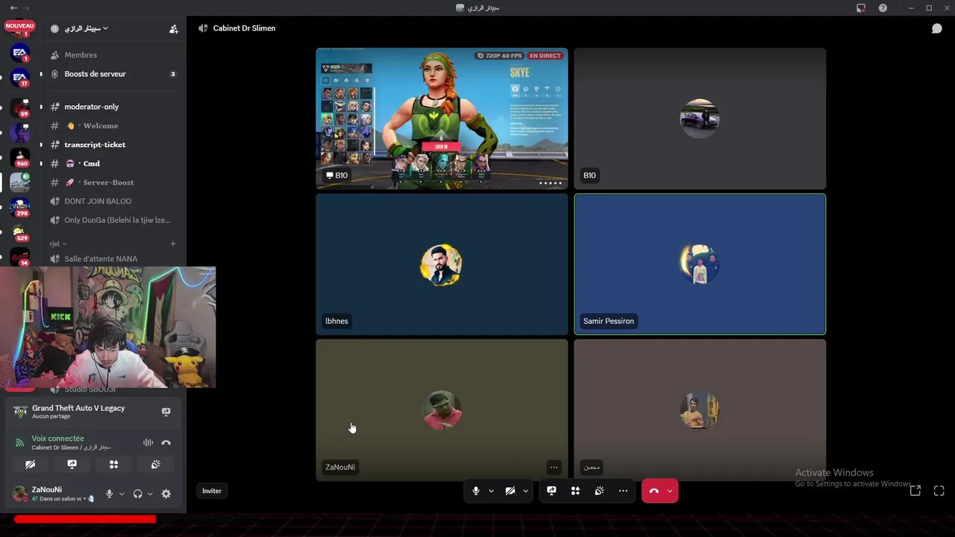Pop out the call window
Image resolution: width=955 pixels, height=537 pixels.
click(915, 491)
